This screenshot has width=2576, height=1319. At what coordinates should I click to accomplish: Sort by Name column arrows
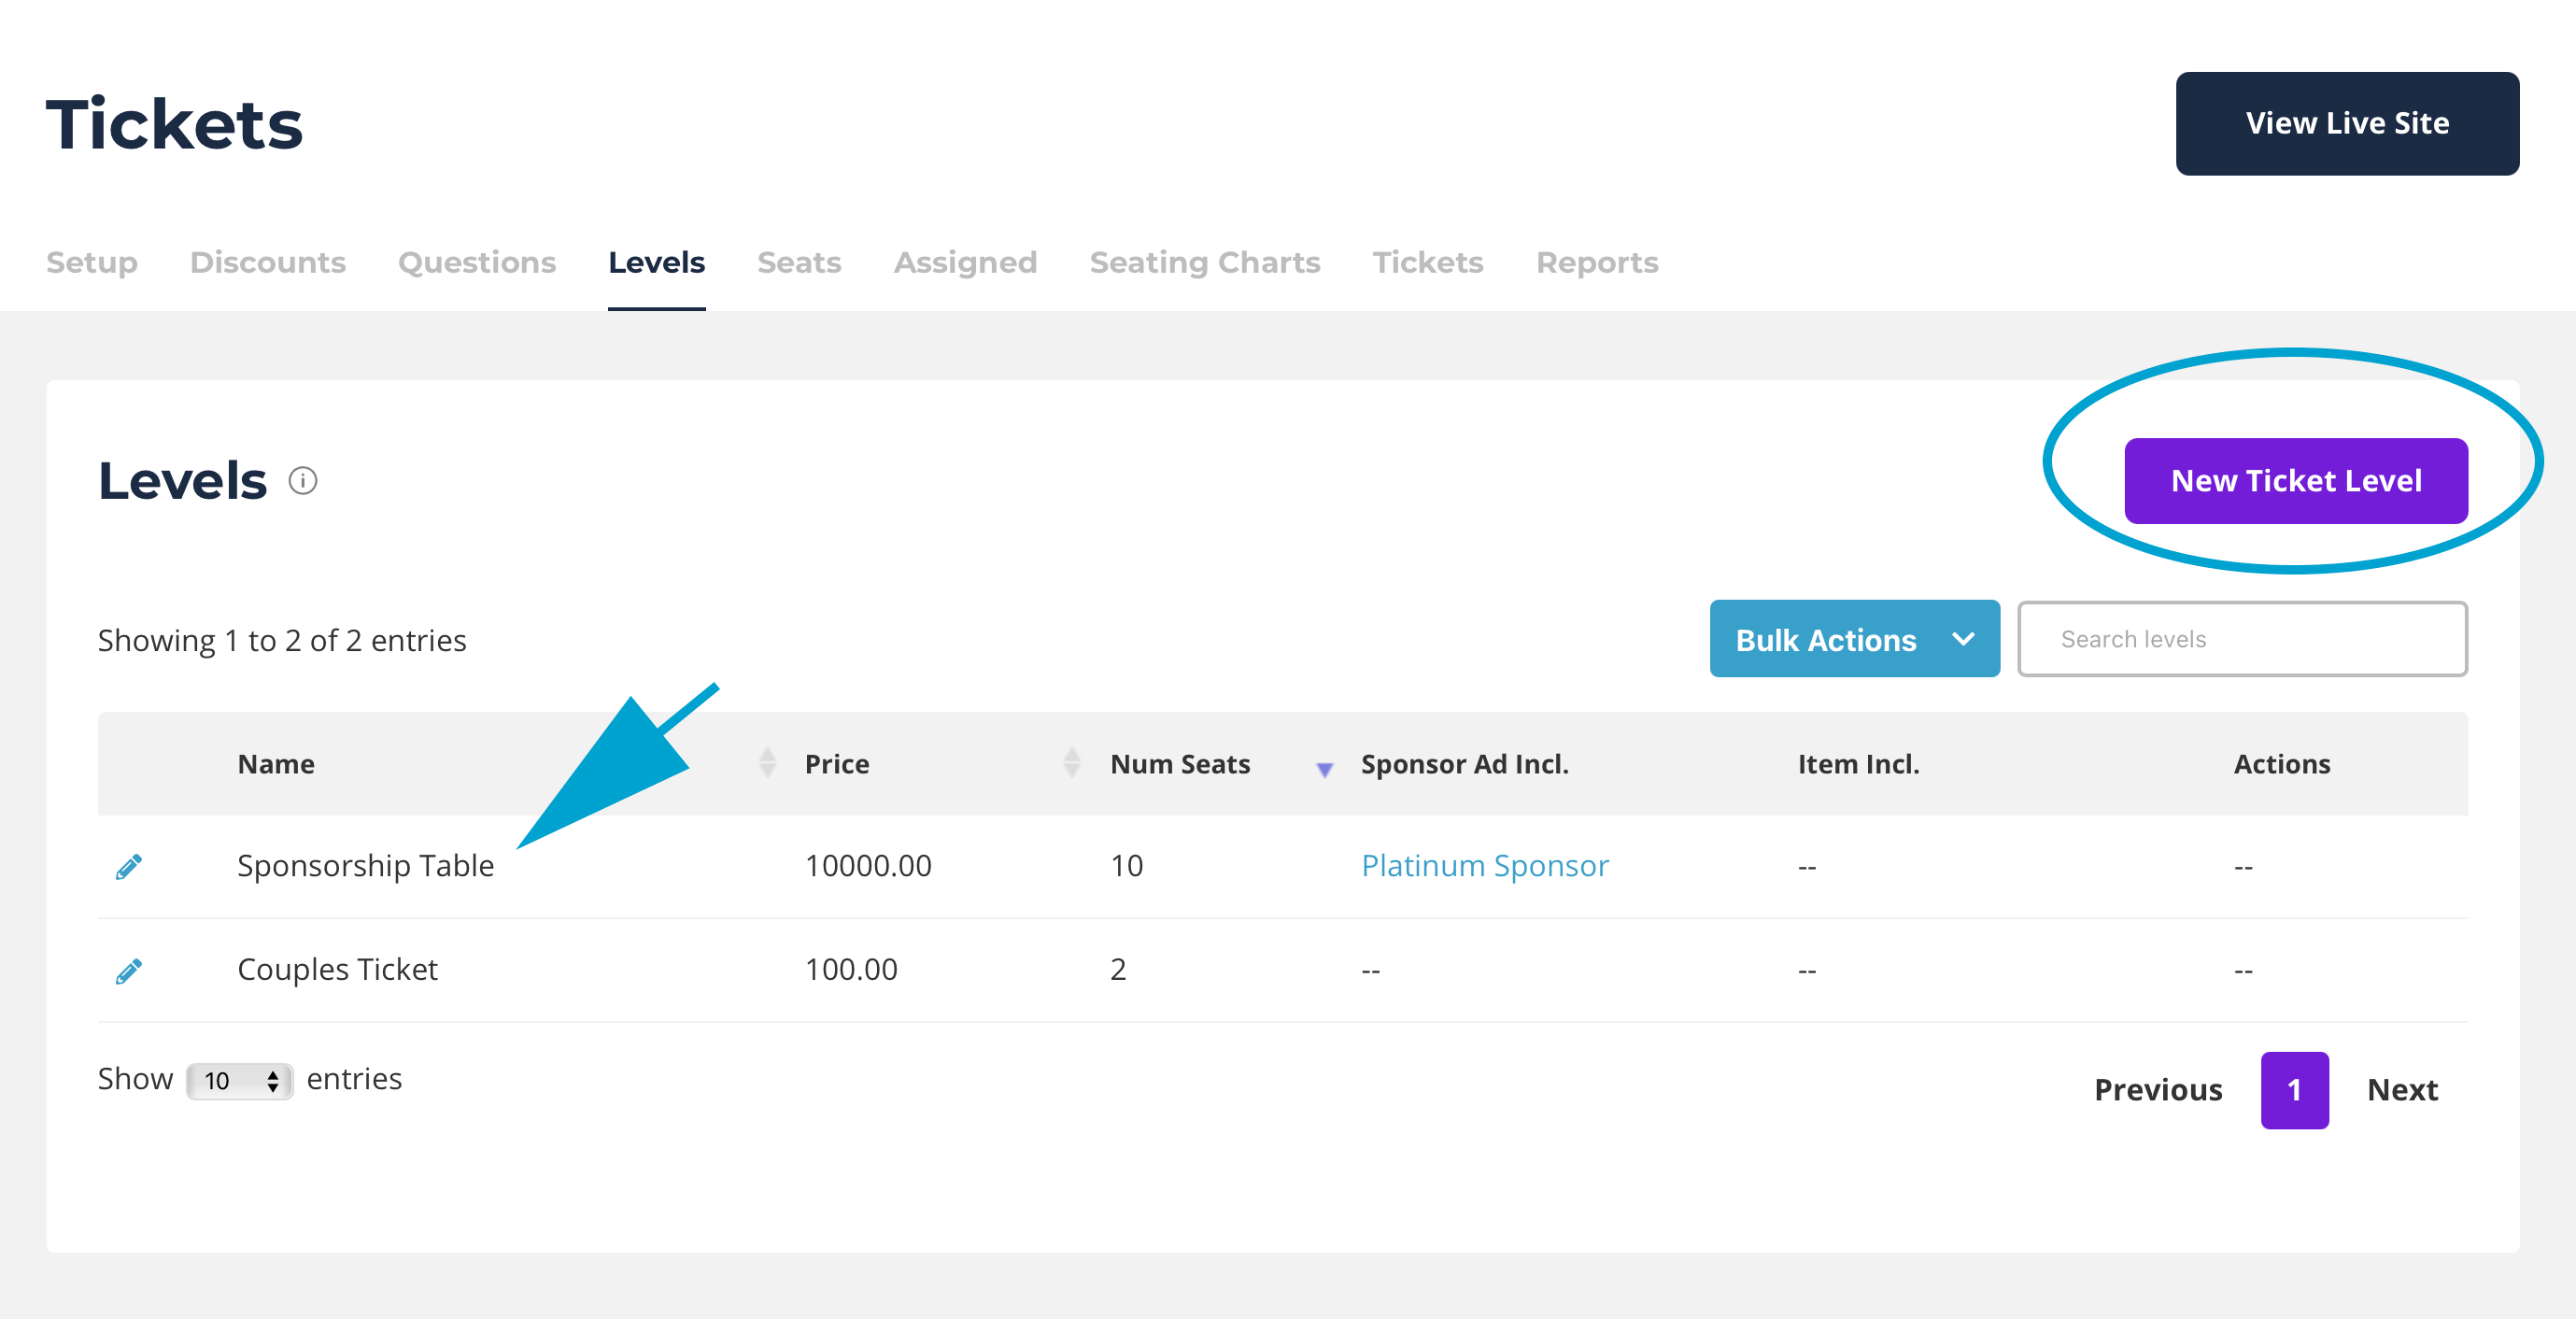767,763
